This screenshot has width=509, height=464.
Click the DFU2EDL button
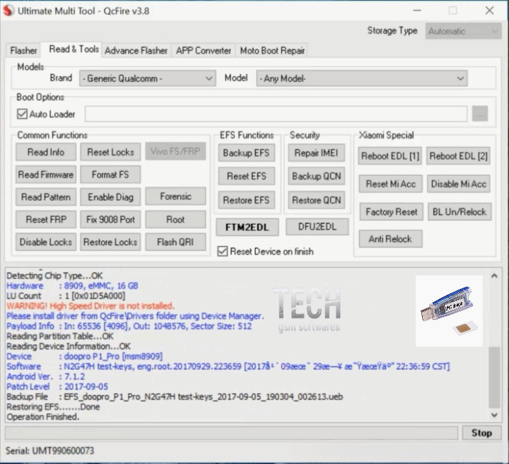pyautogui.click(x=317, y=226)
